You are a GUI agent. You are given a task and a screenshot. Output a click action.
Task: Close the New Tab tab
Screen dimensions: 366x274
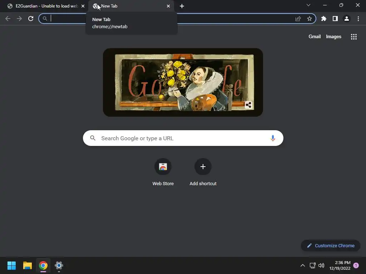(x=168, y=6)
